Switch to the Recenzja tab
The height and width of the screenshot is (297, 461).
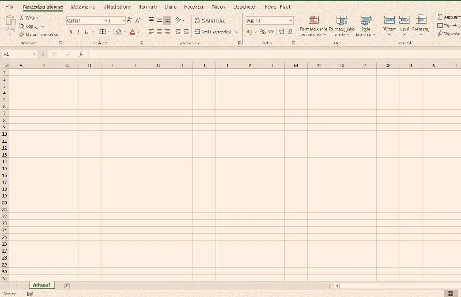point(194,6)
